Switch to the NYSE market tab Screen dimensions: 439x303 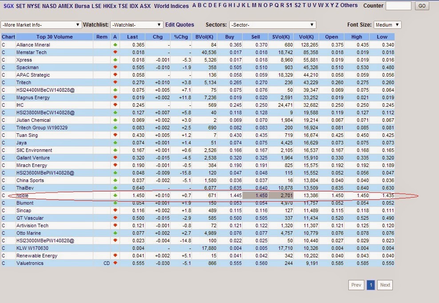pyautogui.click(x=34, y=6)
